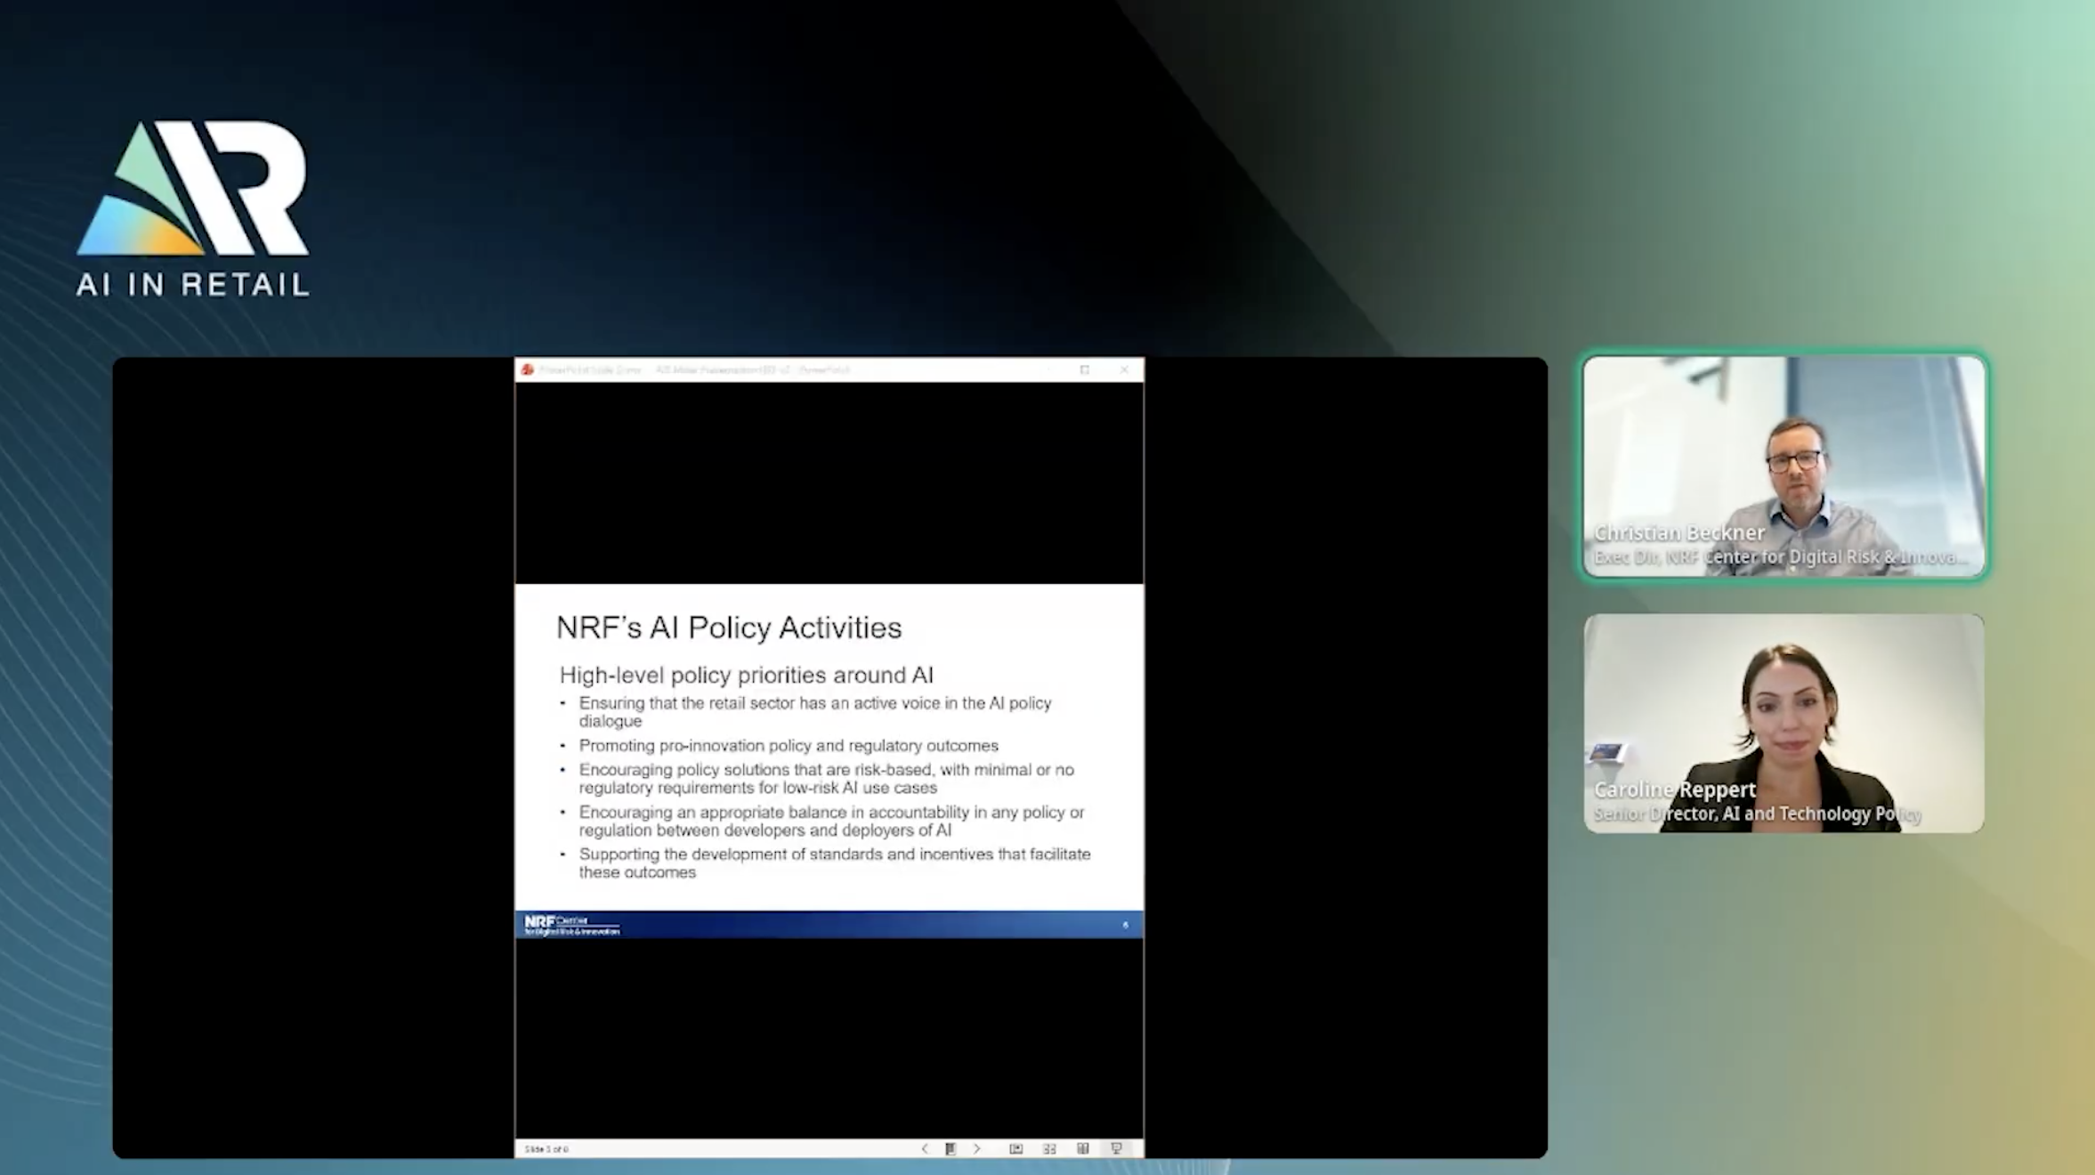Maximize the PowerPoint slide show window
The height and width of the screenshot is (1175, 2095).
(x=1084, y=369)
